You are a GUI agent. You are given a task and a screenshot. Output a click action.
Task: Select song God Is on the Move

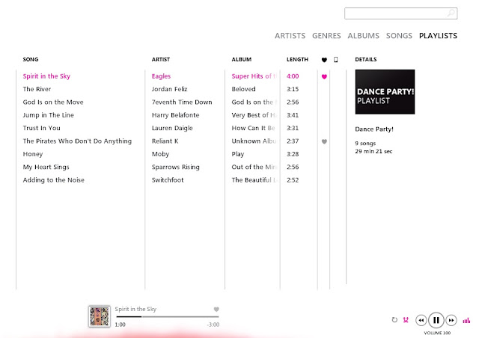point(53,102)
